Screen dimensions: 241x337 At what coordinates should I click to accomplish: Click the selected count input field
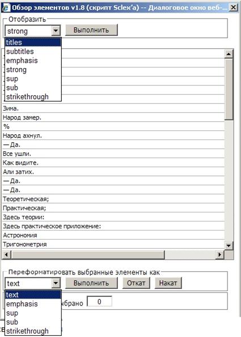pyautogui.click(x=99, y=301)
